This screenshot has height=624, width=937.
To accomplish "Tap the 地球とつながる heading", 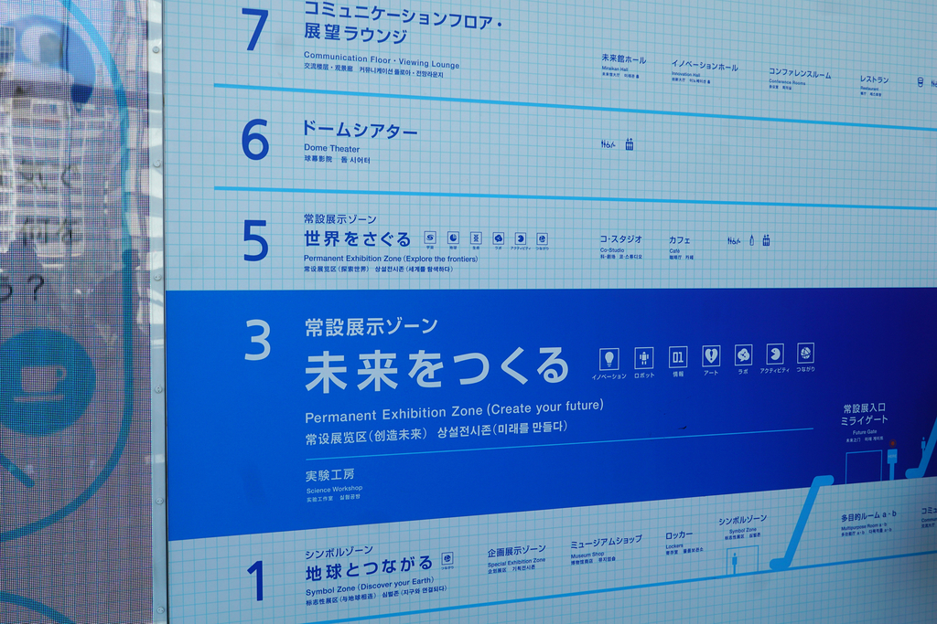I will point(369,567).
